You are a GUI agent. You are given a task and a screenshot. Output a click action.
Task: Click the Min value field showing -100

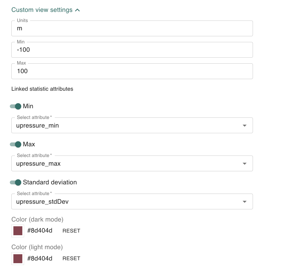pyautogui.click(x=132, y=50)
